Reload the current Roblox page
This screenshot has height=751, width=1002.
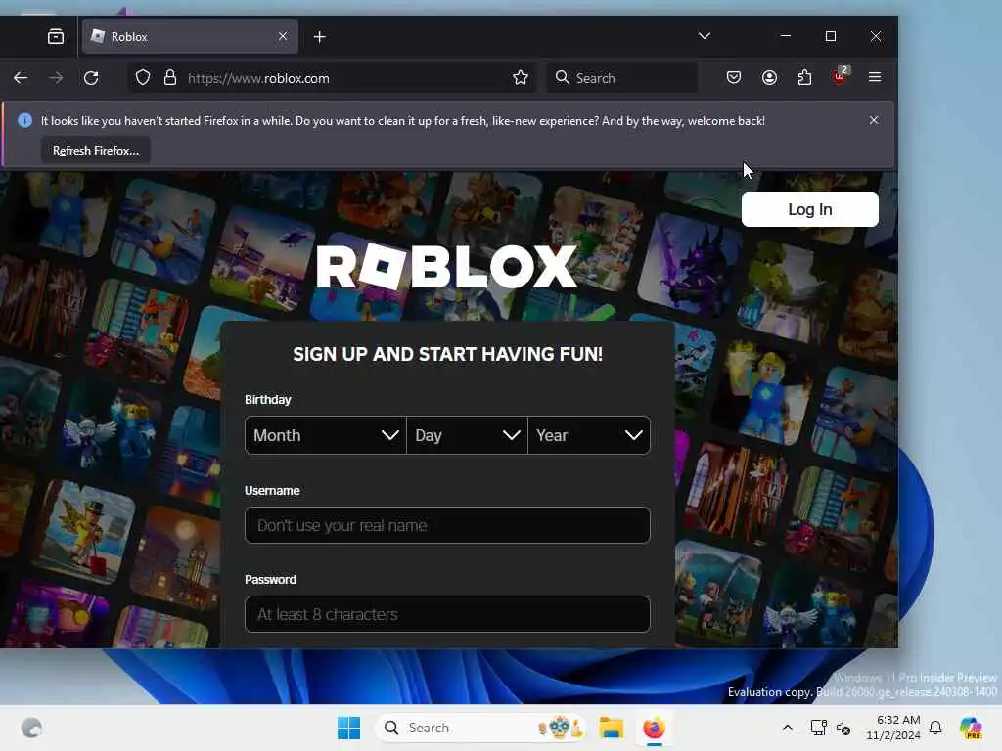pyautogui.click(x=91, y=78)
